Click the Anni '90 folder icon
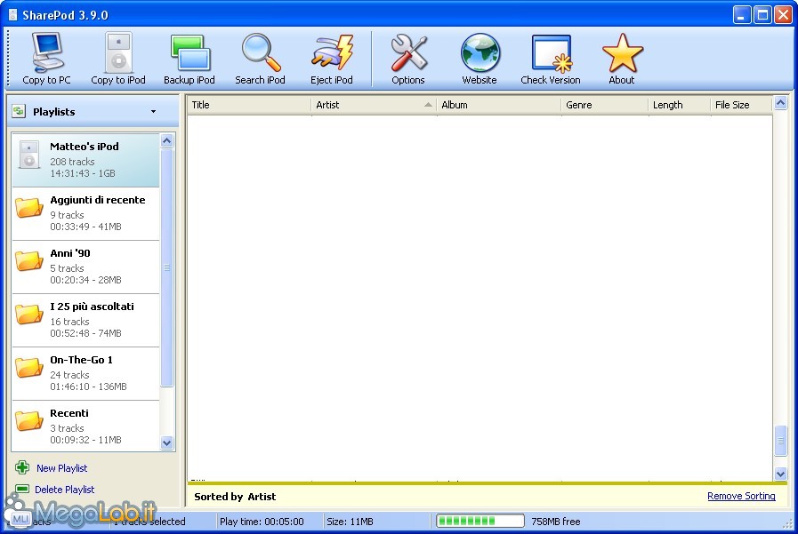Viewport: 798px width, 534px height. pyautogui.click(x=29, y=260)
